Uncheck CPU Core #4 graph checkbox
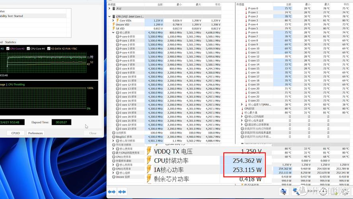This screenshot has height=199, width=353. click(28, 49)
